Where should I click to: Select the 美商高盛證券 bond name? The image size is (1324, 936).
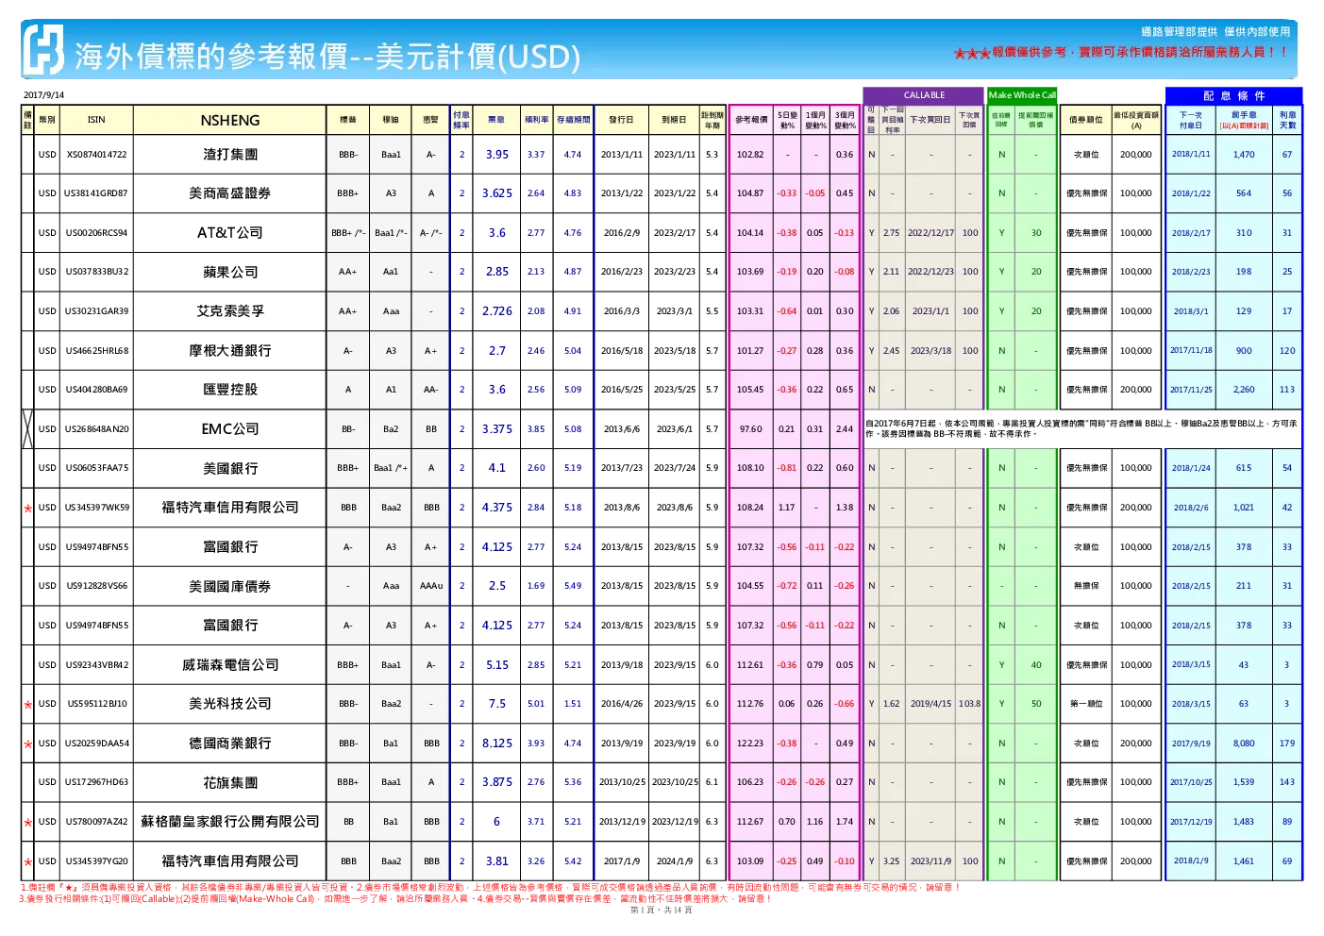click(x=230, y=193)
